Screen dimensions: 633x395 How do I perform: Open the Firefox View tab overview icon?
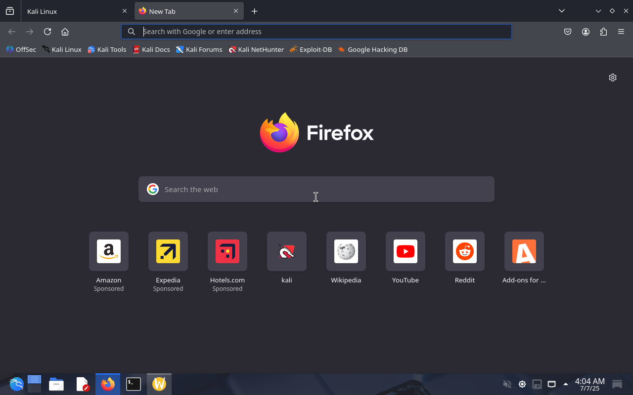[10, 11]
